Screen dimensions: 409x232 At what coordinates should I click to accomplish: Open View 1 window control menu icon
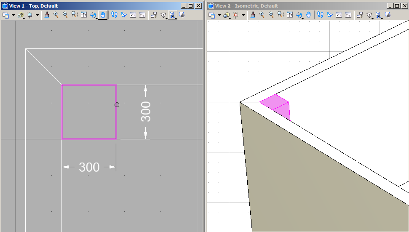4,6
